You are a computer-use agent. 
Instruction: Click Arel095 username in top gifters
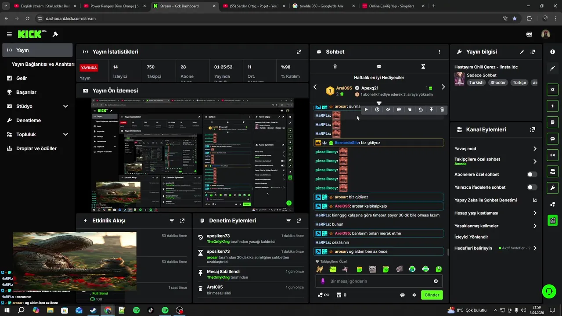point(344,88)
